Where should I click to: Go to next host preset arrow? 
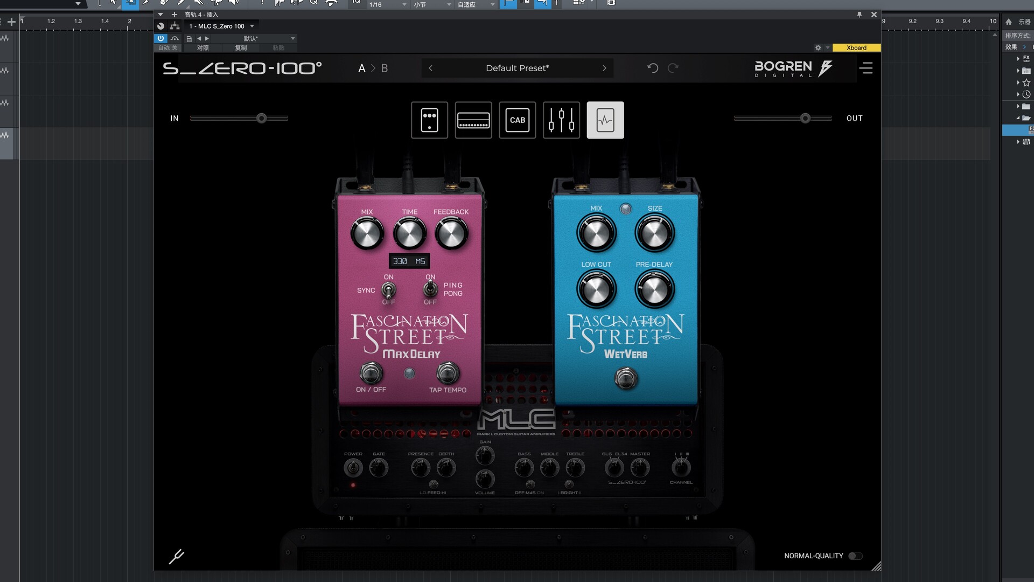point(207,38)
